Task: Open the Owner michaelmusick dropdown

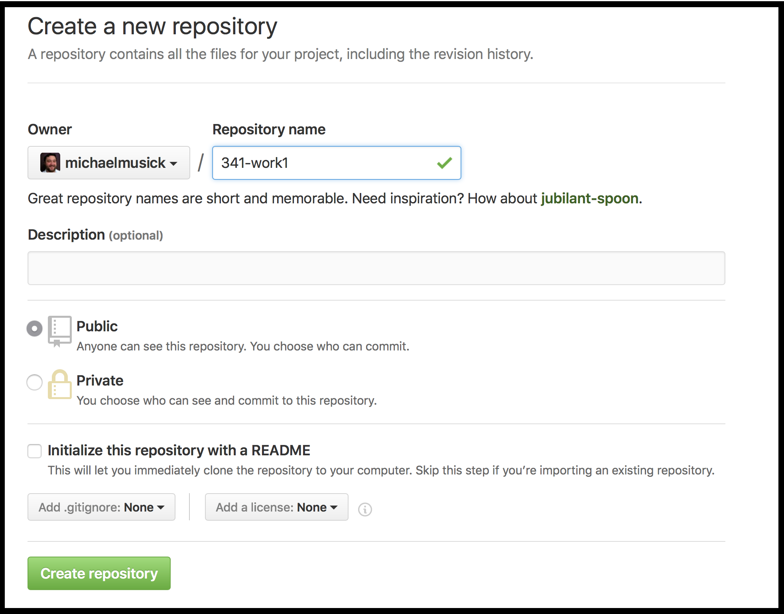Action: click(109, 163)
